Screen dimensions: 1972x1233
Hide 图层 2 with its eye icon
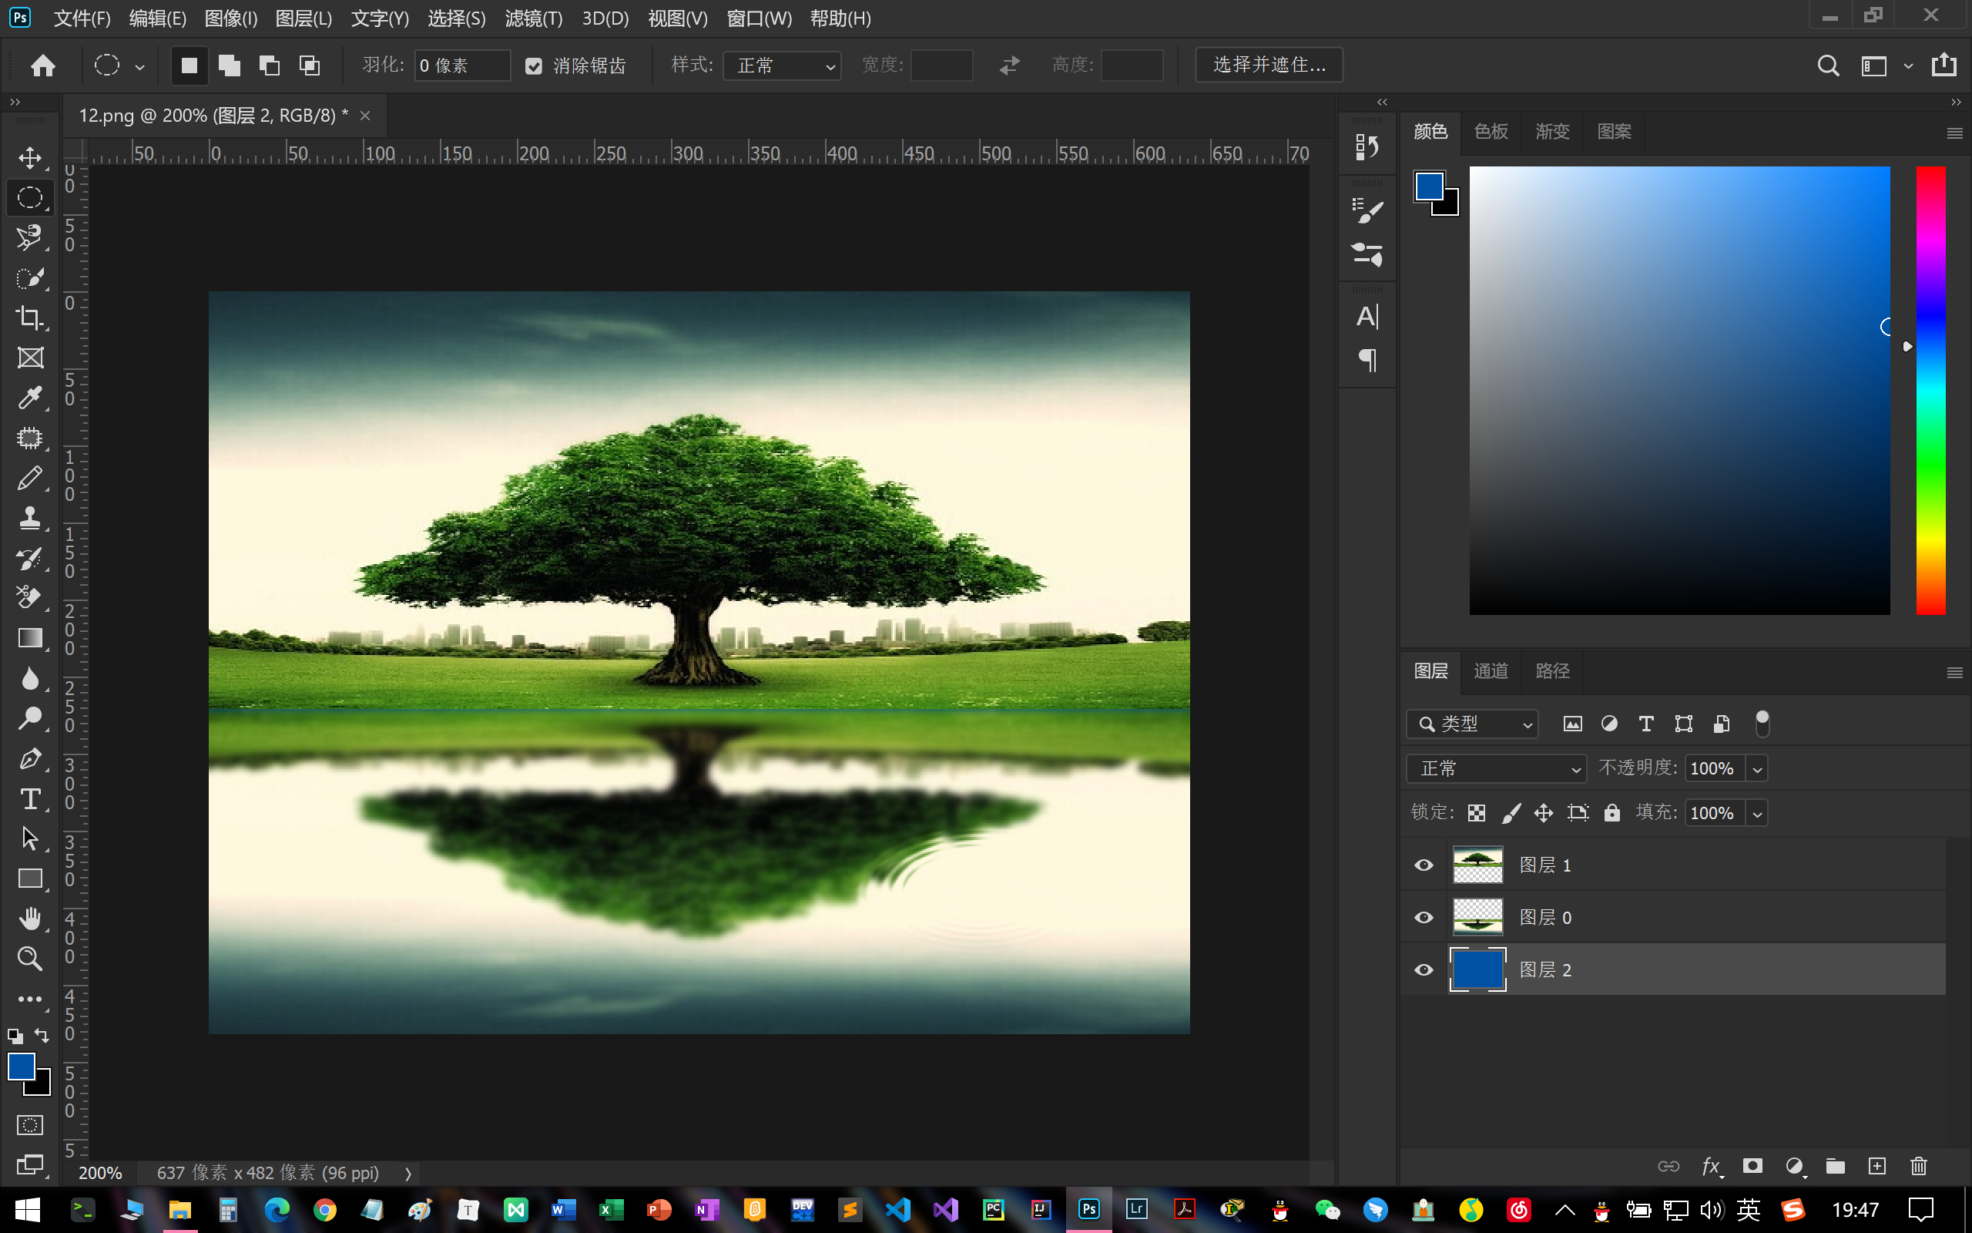pos(1424,969)
